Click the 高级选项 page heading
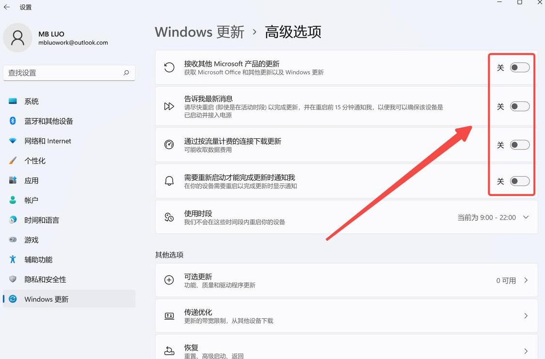This screenshot has width=545, height=359. 293,32
